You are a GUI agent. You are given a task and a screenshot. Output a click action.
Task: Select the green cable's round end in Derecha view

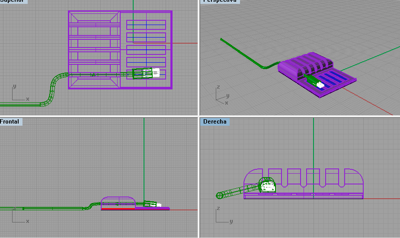[x=219, y=196]
